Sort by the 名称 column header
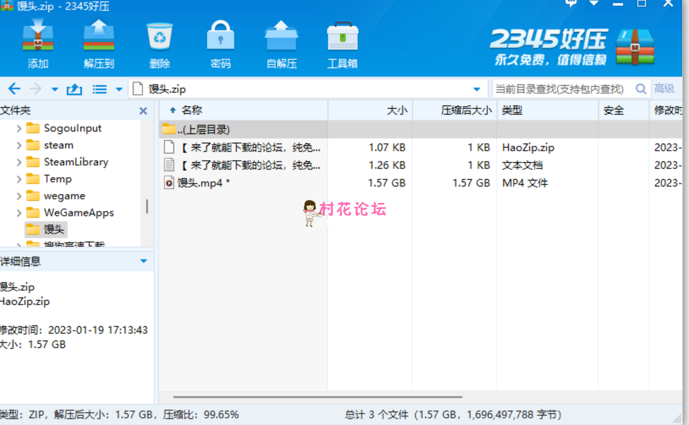This screenshot has width=689, height=425. pos(192,110)
